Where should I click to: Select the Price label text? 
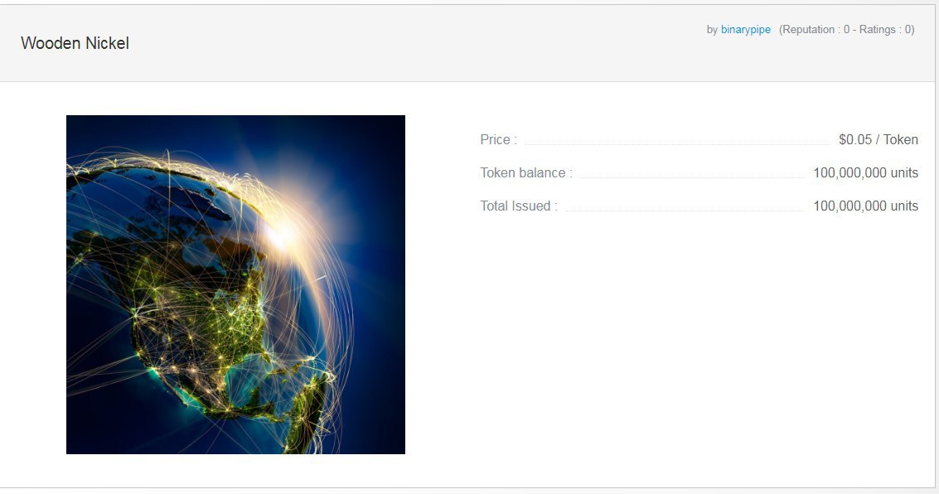[x=498, y=139]
